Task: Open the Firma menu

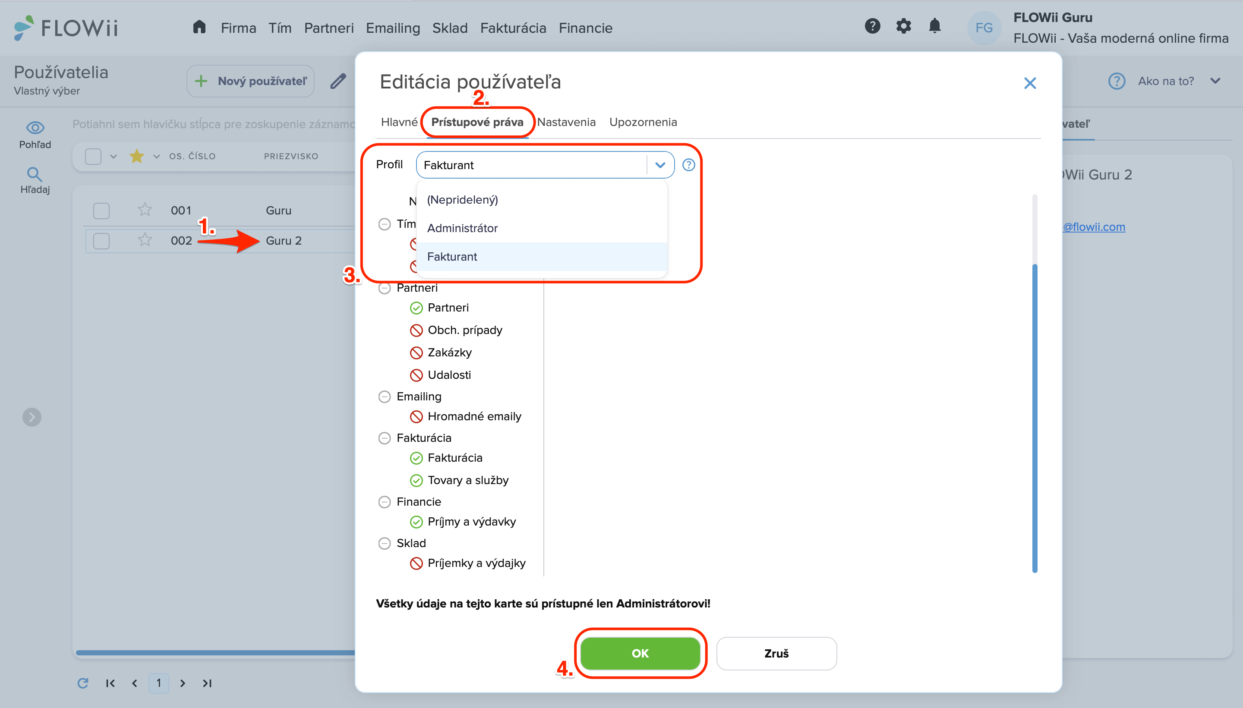Action: (x=238, y=28)
